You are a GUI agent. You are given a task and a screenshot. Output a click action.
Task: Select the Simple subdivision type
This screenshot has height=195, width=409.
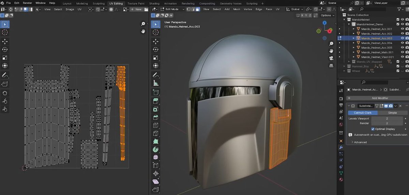pyautogui.click(x=392, y=112)
